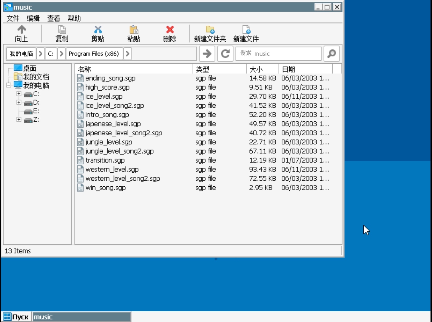Screen dimensions: 432x322
Task: Click the music window title bar icon
Action: (8, 7)
